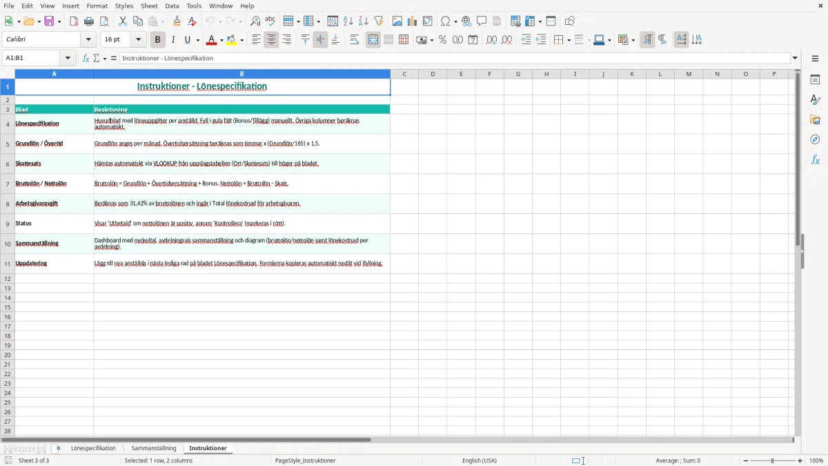Open the Format menu

(97, 6)
